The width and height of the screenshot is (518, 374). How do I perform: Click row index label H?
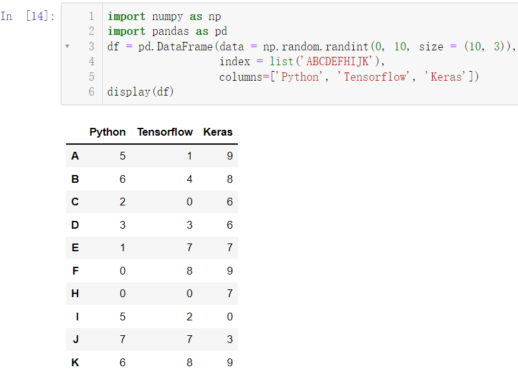(x=75, y=293)
